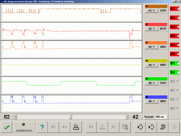Click the left-arrow diamond icon

[x=140, y=127]
